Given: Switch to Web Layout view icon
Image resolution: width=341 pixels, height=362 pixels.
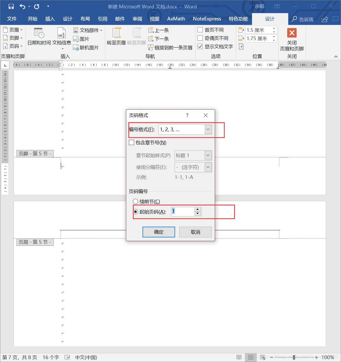Looking at the screenshot, I should tap(263, 357).
